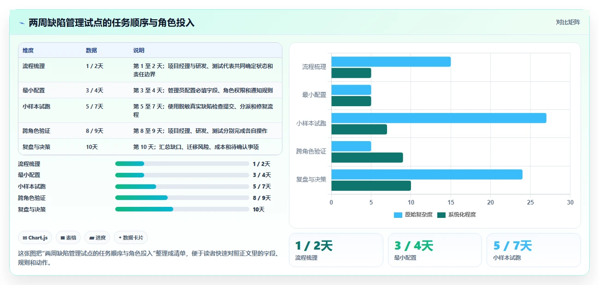Click the 流程梳理 原始复杂度 chart bar
Image resolution: width=599 pixels, height=285 pixels.
click(x=391, y=62)
